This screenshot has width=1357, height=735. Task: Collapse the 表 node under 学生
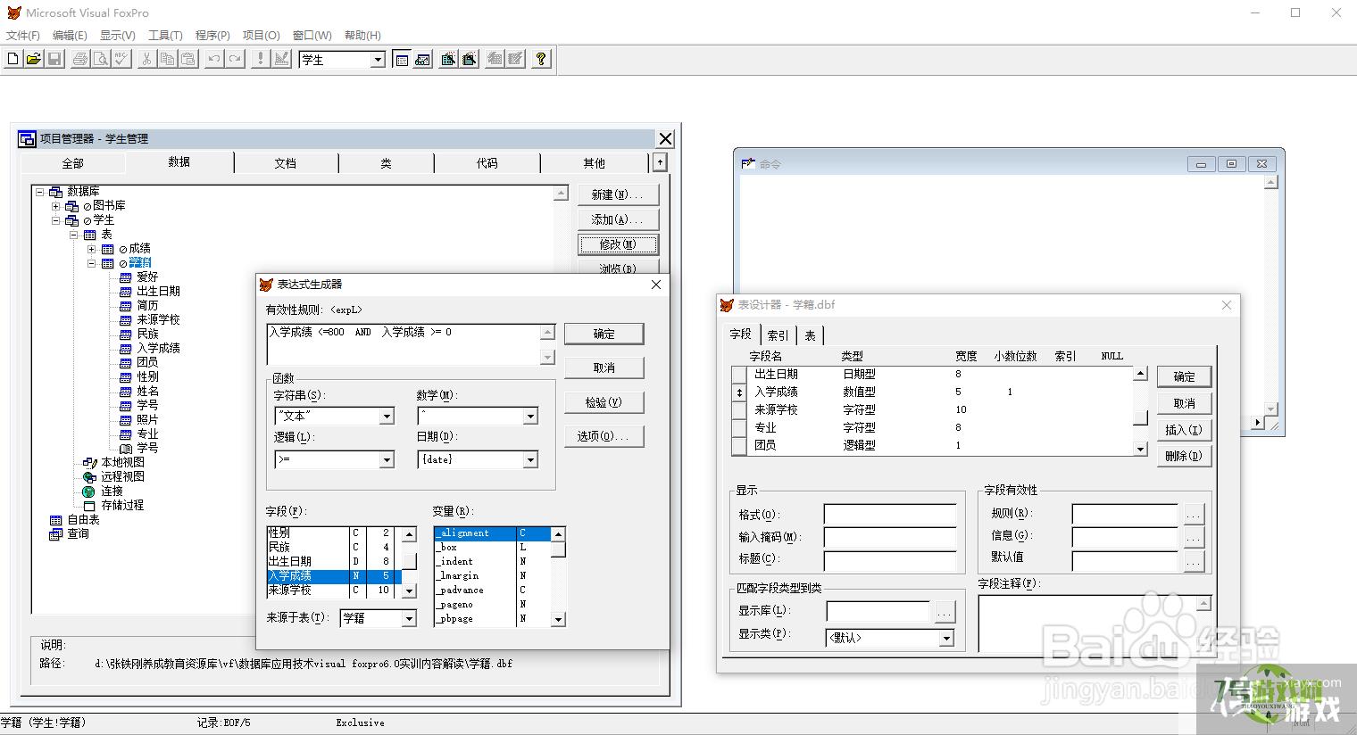pyautogui.click(x=74, y=235)
